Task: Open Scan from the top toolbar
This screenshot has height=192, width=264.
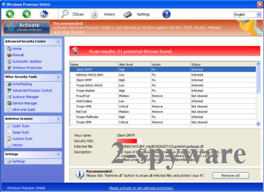Action: click(x=78, y=14)
